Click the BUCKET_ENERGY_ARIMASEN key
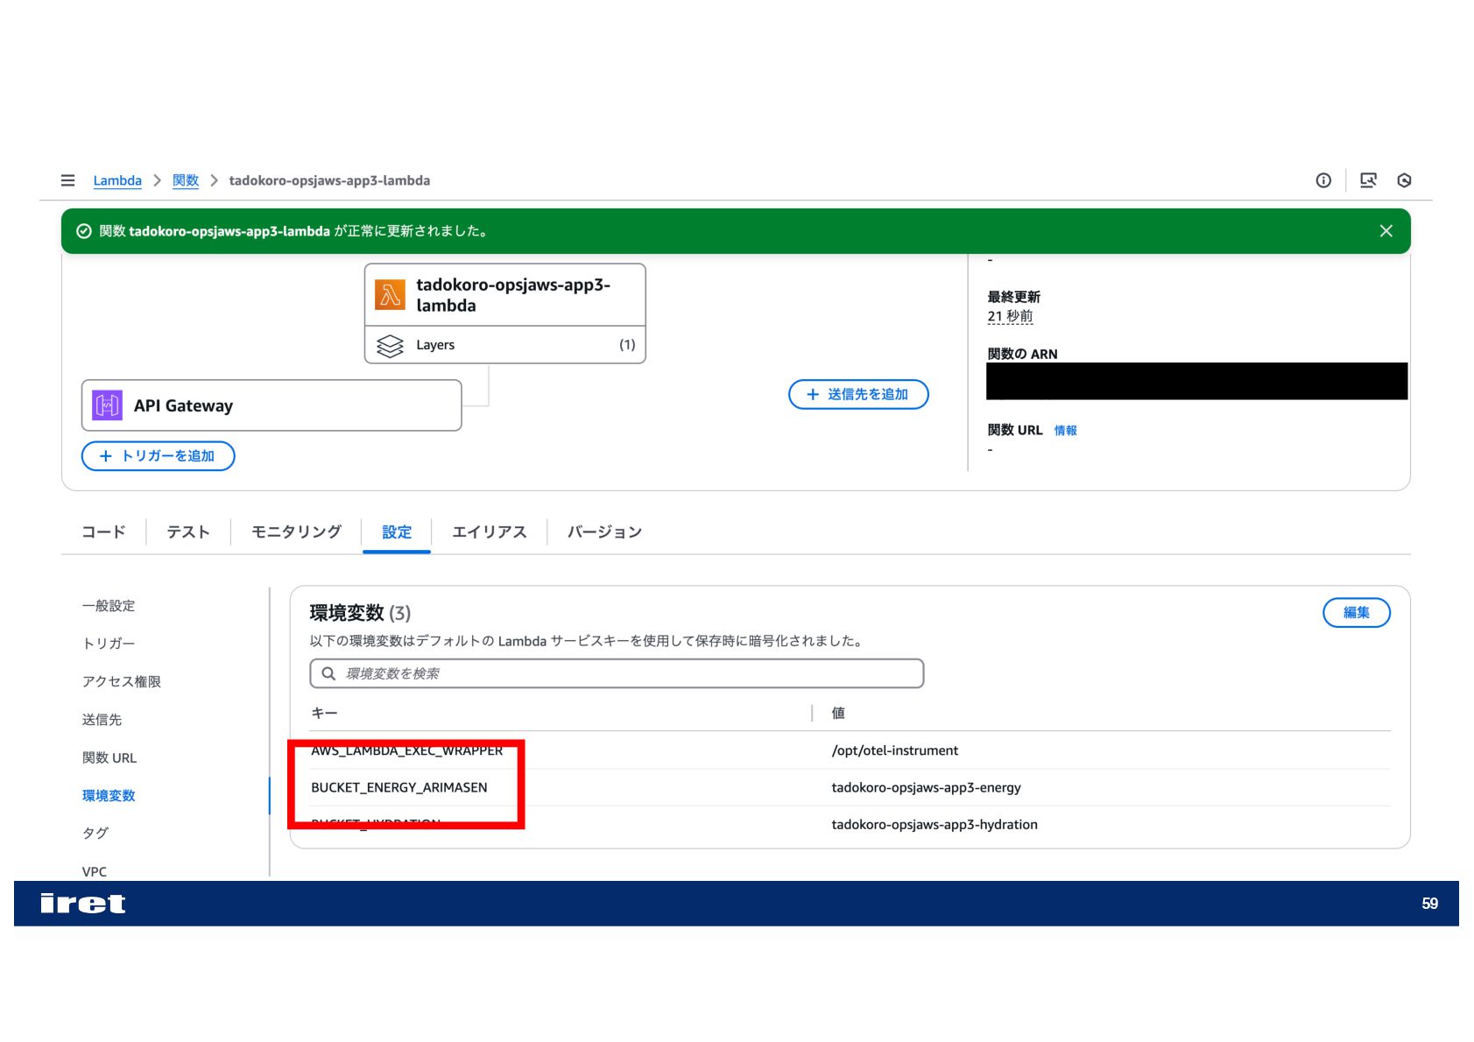The height and width of the screenshot is (1042, 1474). pyautogui.click(x=399, y=787)
